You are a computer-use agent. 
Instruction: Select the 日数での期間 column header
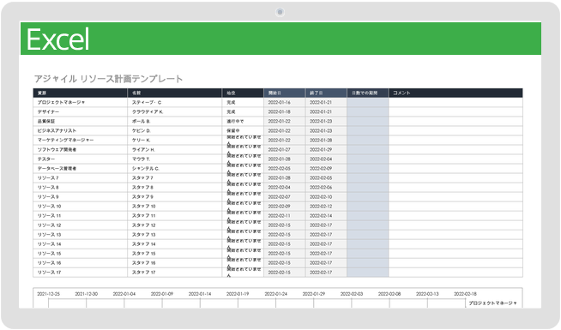[x=367, y=93]
